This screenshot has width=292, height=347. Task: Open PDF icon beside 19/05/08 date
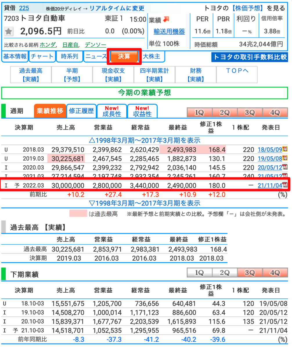pyautogui.click(x=285, y=158)
